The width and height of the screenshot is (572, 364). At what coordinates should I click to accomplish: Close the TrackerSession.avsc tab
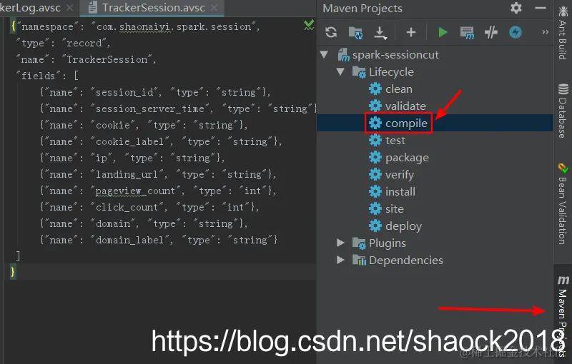[x=214, y=8]
